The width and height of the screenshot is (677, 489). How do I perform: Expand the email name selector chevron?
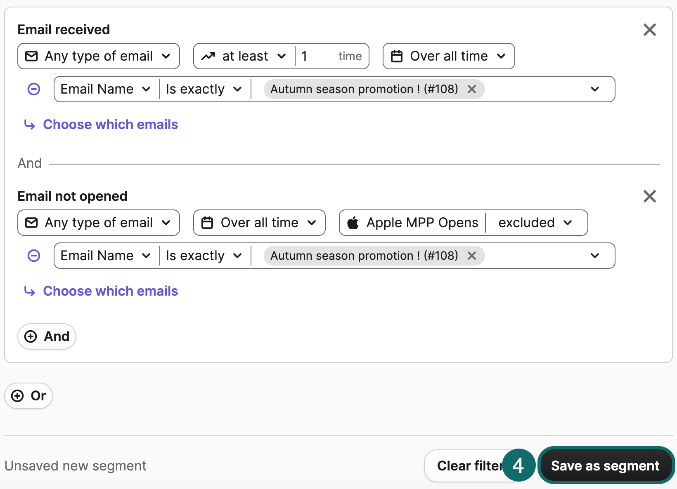(x=595, y=89)
